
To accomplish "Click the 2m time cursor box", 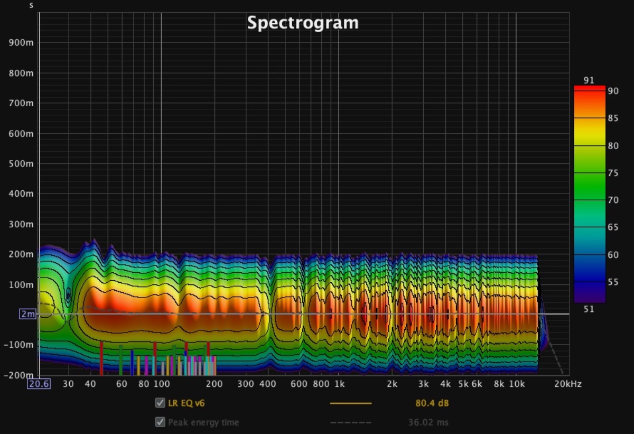I will (x=27, y=314).
